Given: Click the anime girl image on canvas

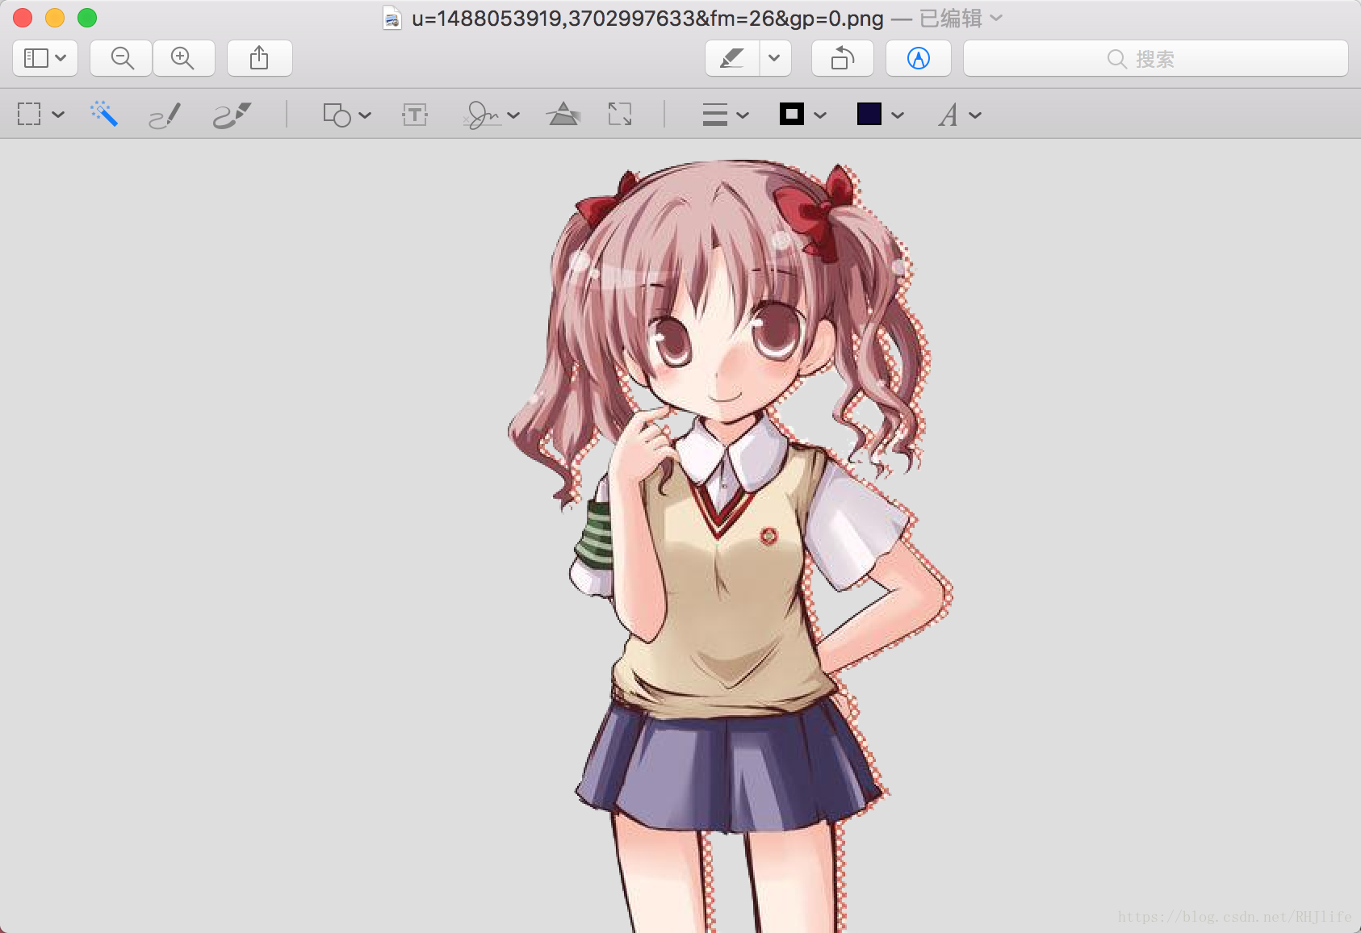Looking at the screenshot, I should (731, 546).
